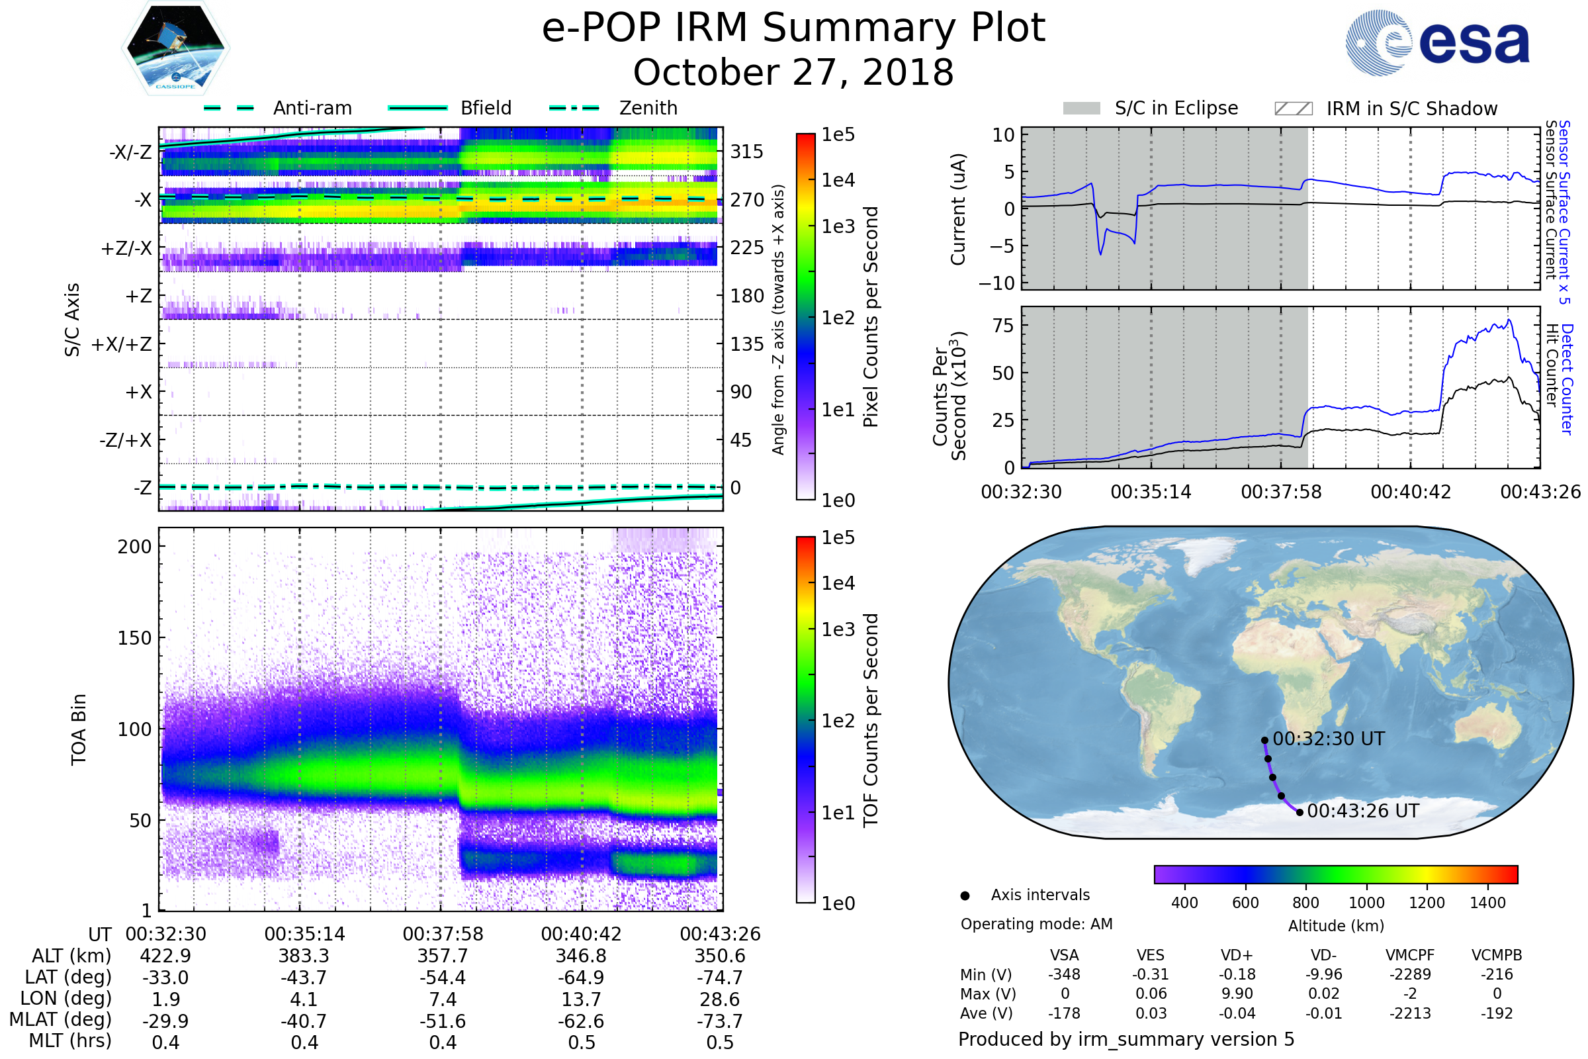Click the 00:32:30 UT map track label

(x=1328, y=739)
